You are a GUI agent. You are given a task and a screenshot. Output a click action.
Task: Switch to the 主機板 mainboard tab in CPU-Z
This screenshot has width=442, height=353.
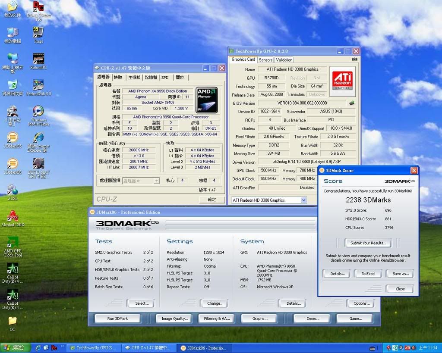coord(134,78)
